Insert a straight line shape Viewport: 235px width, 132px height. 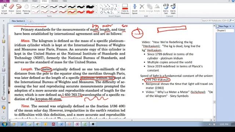click(x=102, y=6)
